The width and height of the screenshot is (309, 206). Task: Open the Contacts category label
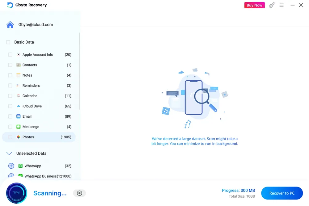30,65
